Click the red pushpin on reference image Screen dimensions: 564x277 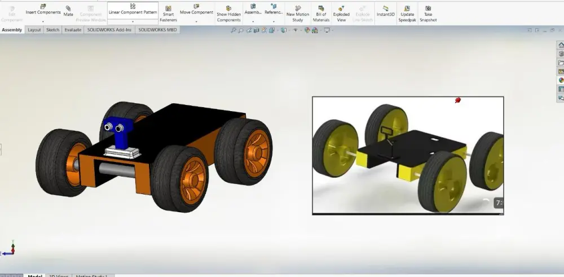tap(457, 100)
